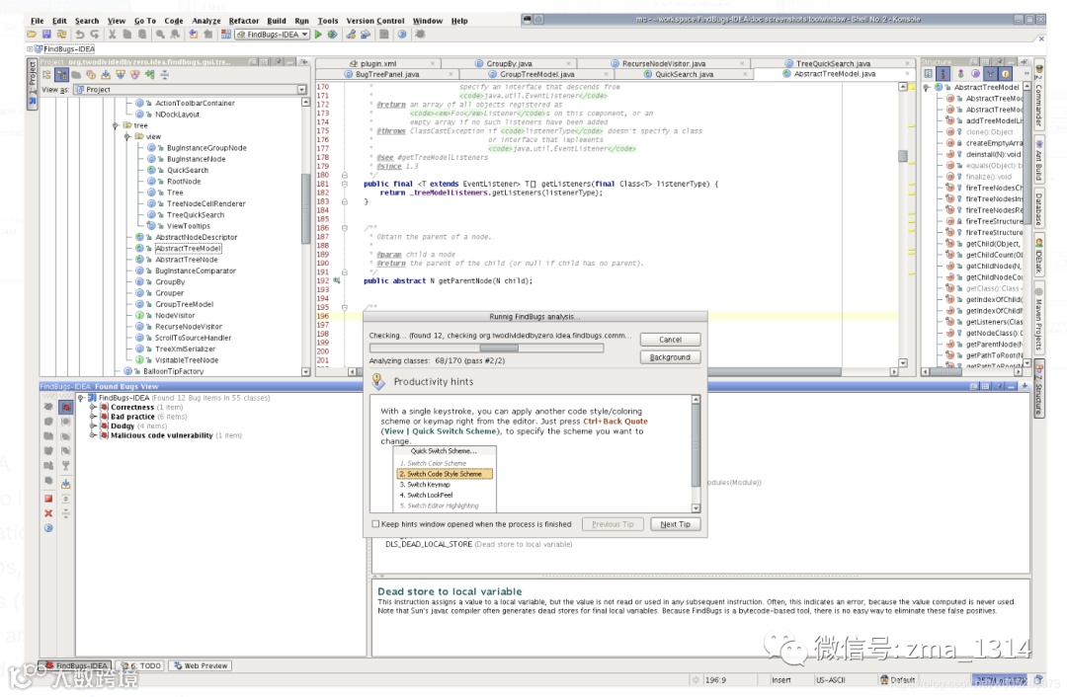Switch to GroupBy.java editor tab

(x=509, y=63)
